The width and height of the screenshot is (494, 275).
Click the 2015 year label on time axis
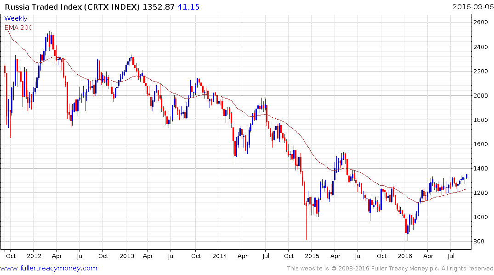[312, 256]
